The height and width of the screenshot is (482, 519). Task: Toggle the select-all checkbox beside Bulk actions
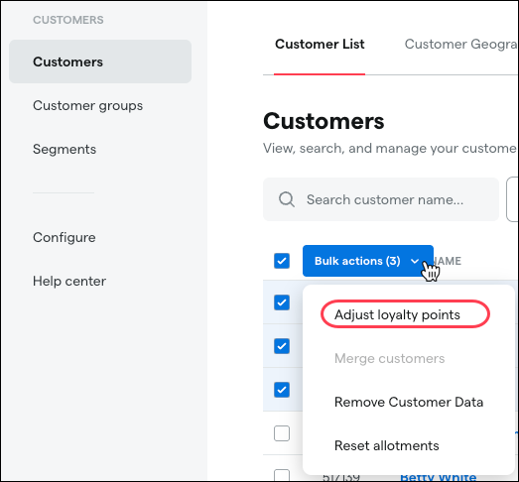click(x=282, y=261)
